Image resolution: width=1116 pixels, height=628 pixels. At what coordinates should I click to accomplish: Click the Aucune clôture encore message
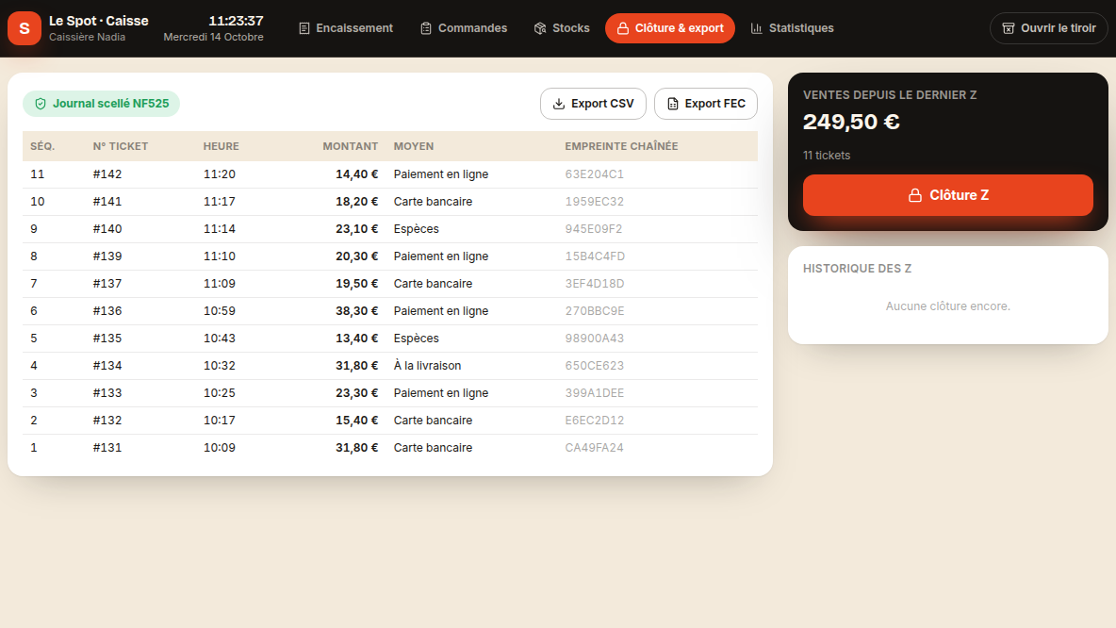click(948, 306)
